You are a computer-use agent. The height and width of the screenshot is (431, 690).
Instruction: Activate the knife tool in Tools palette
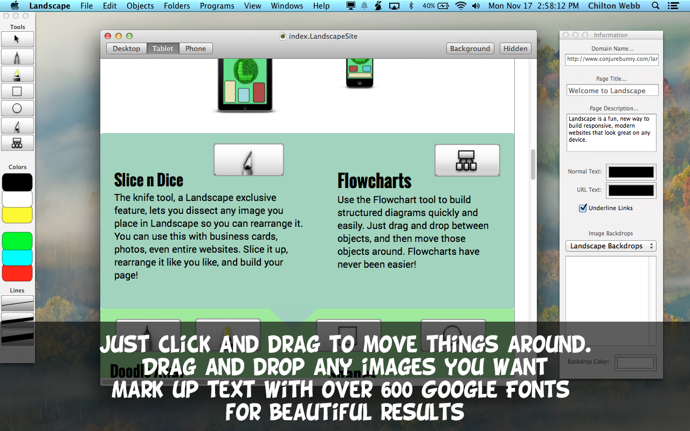tap(17, 126)
